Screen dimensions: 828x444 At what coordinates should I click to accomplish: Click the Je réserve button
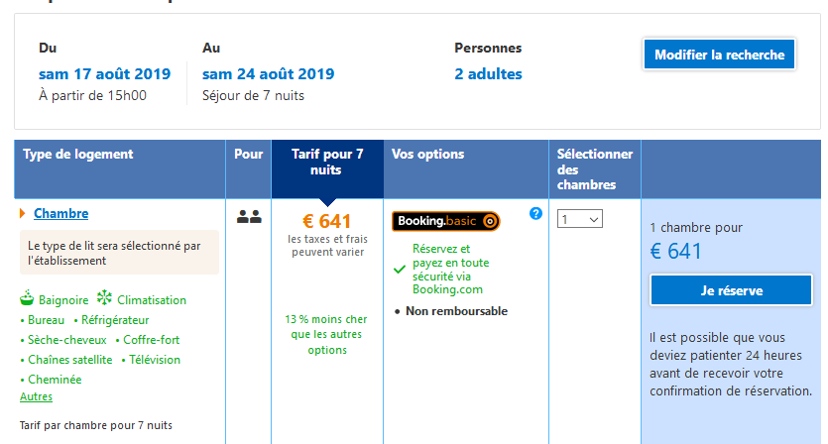[732, 290]
